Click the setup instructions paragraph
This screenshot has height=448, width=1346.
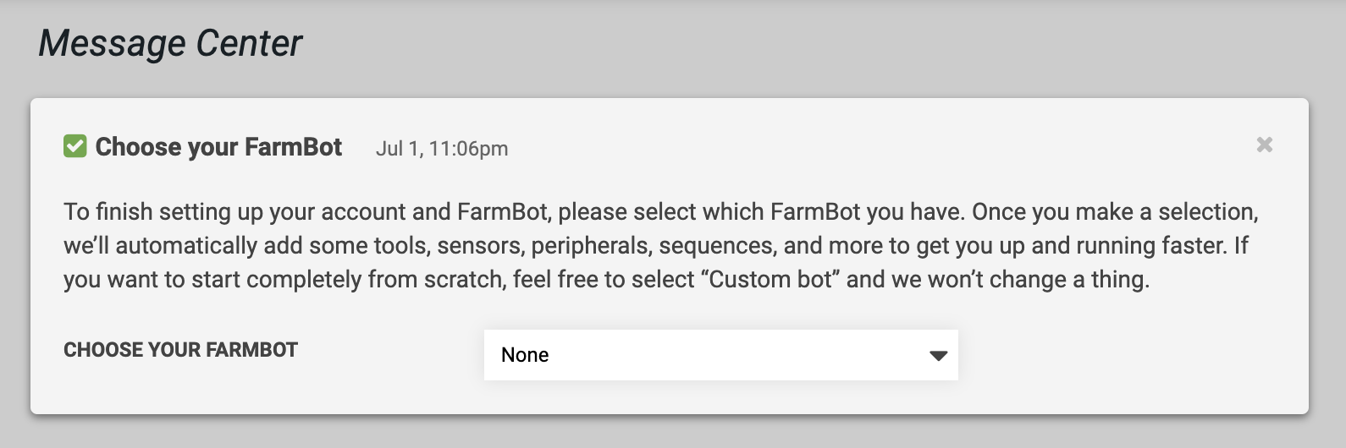[660, 245]
